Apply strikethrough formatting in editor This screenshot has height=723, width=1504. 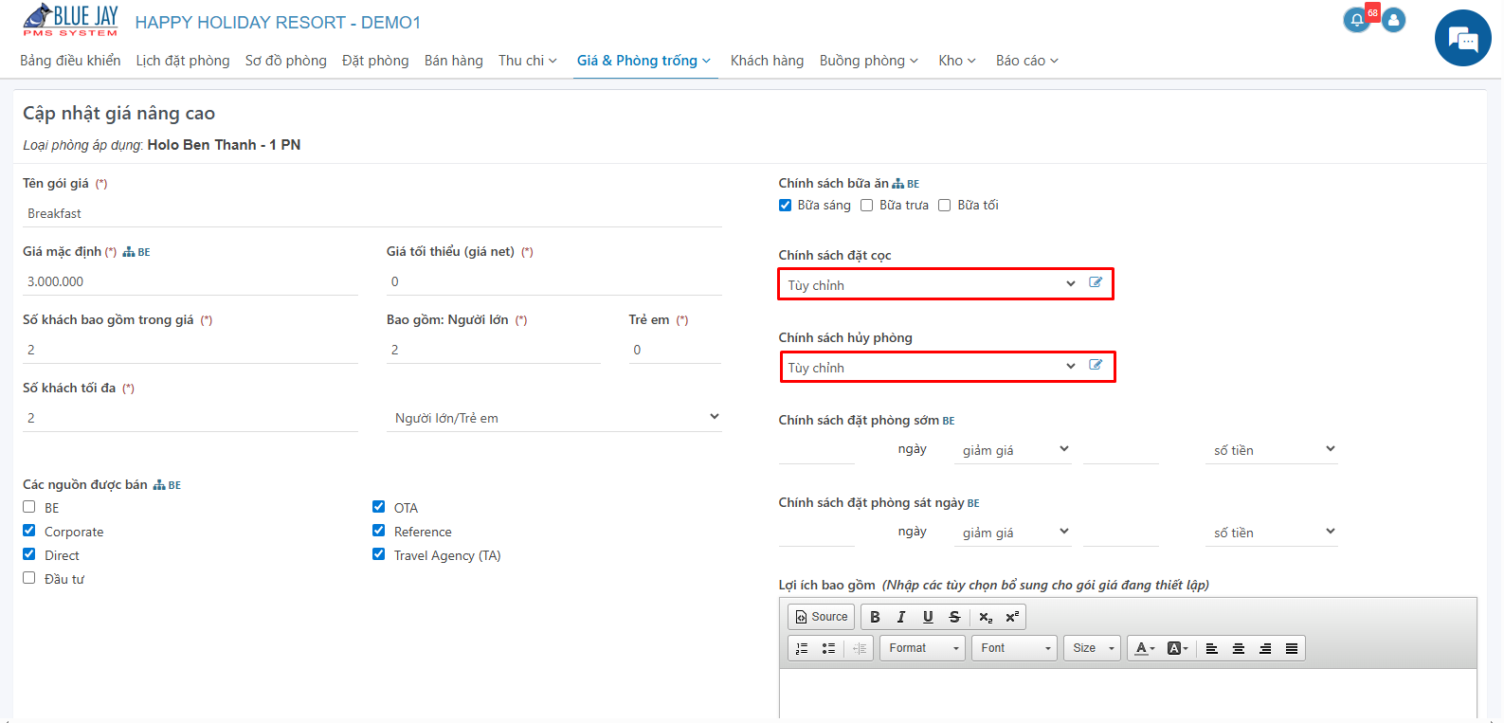pos(954,617)
